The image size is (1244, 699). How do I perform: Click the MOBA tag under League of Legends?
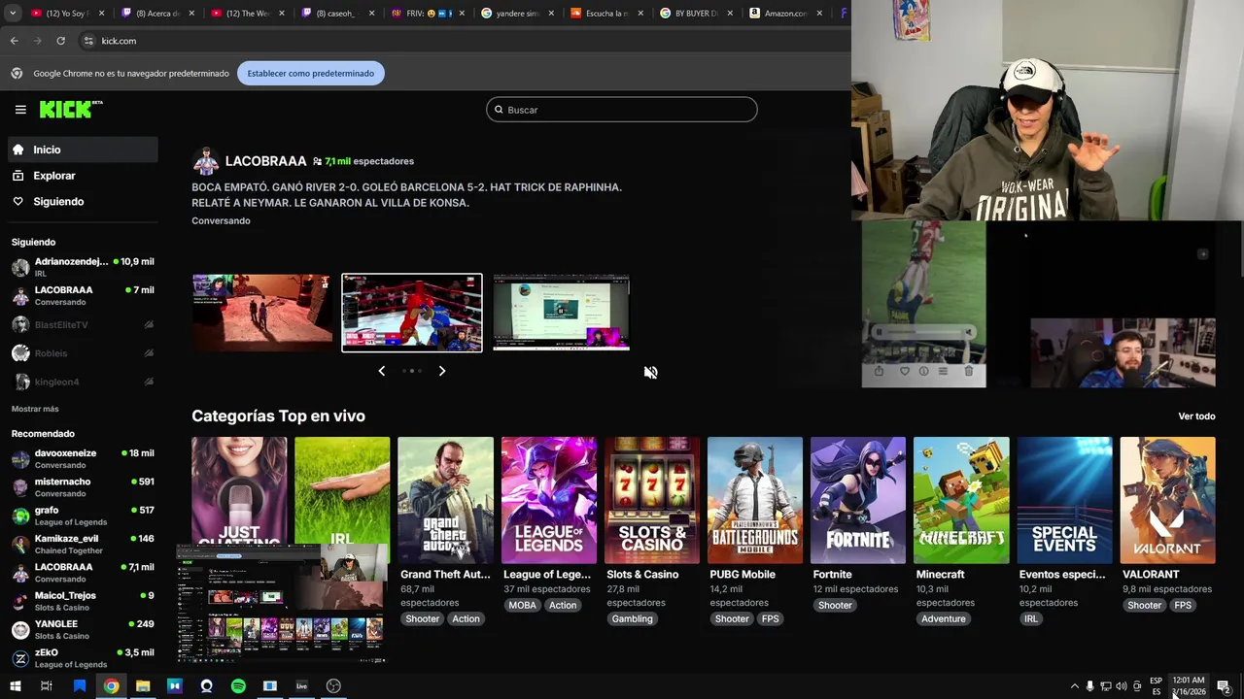click(522, 605)
